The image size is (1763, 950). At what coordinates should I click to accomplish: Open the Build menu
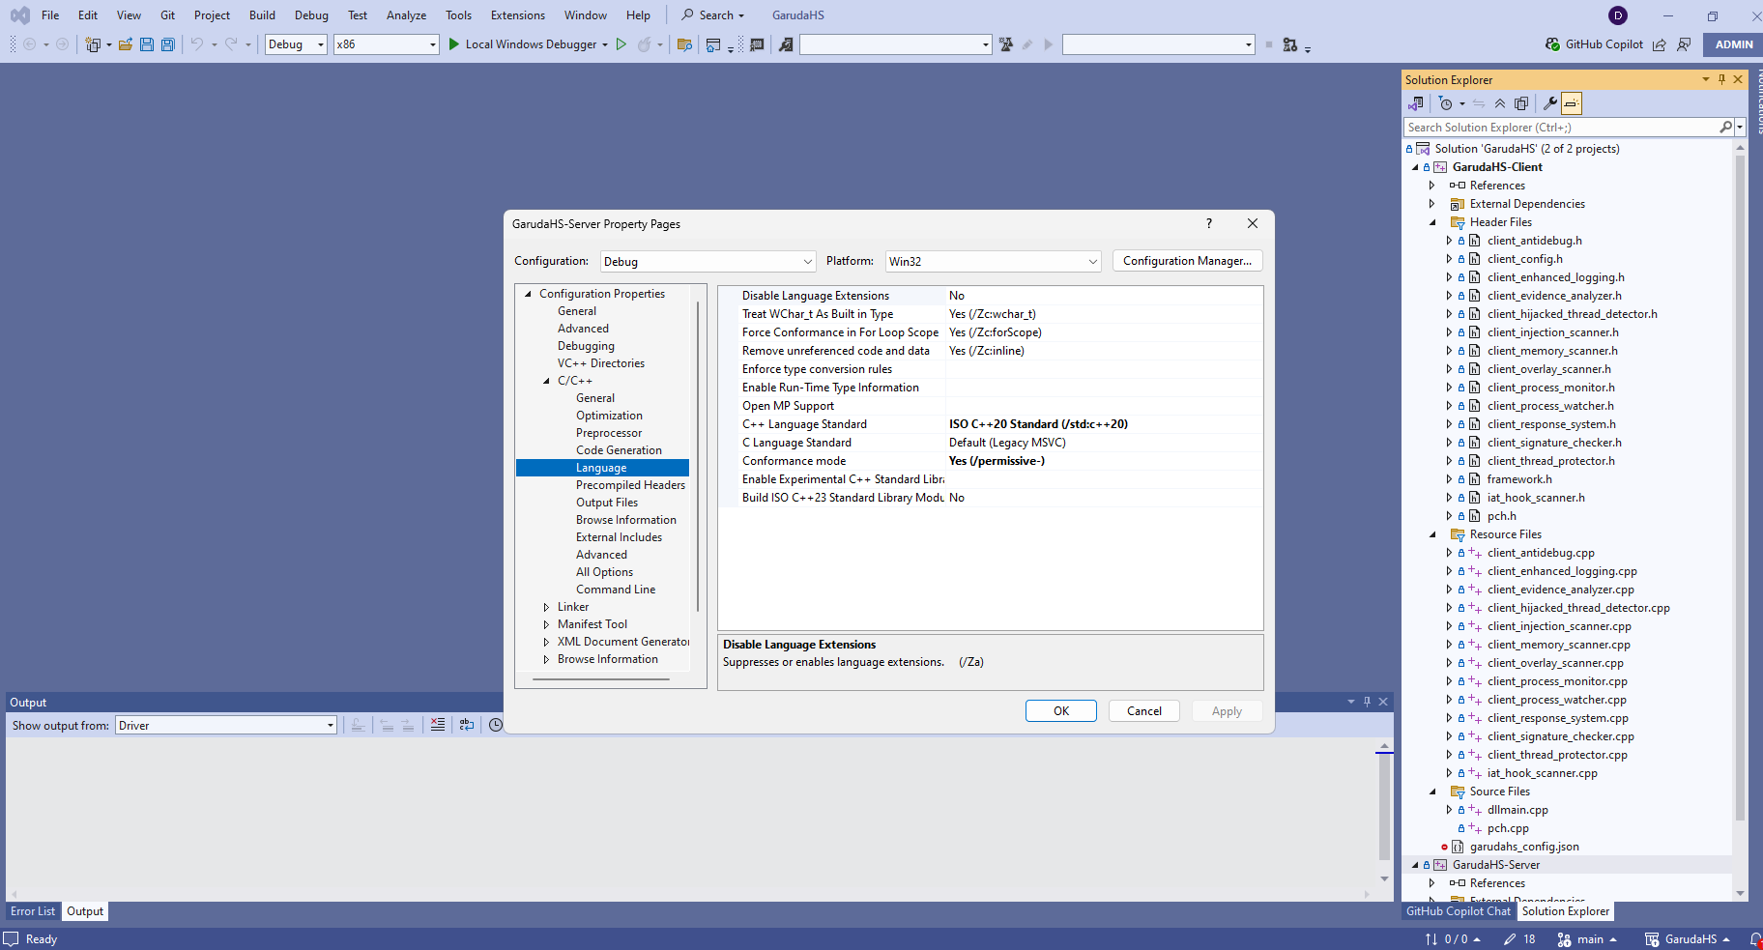[x=262, y=15]
